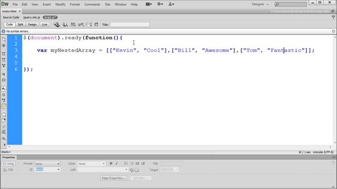Click the document Title input field
The height and width of the screenshot is (189, 337).
(130, 25)
